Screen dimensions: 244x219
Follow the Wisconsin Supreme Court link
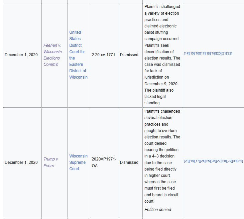coord(79,162)
